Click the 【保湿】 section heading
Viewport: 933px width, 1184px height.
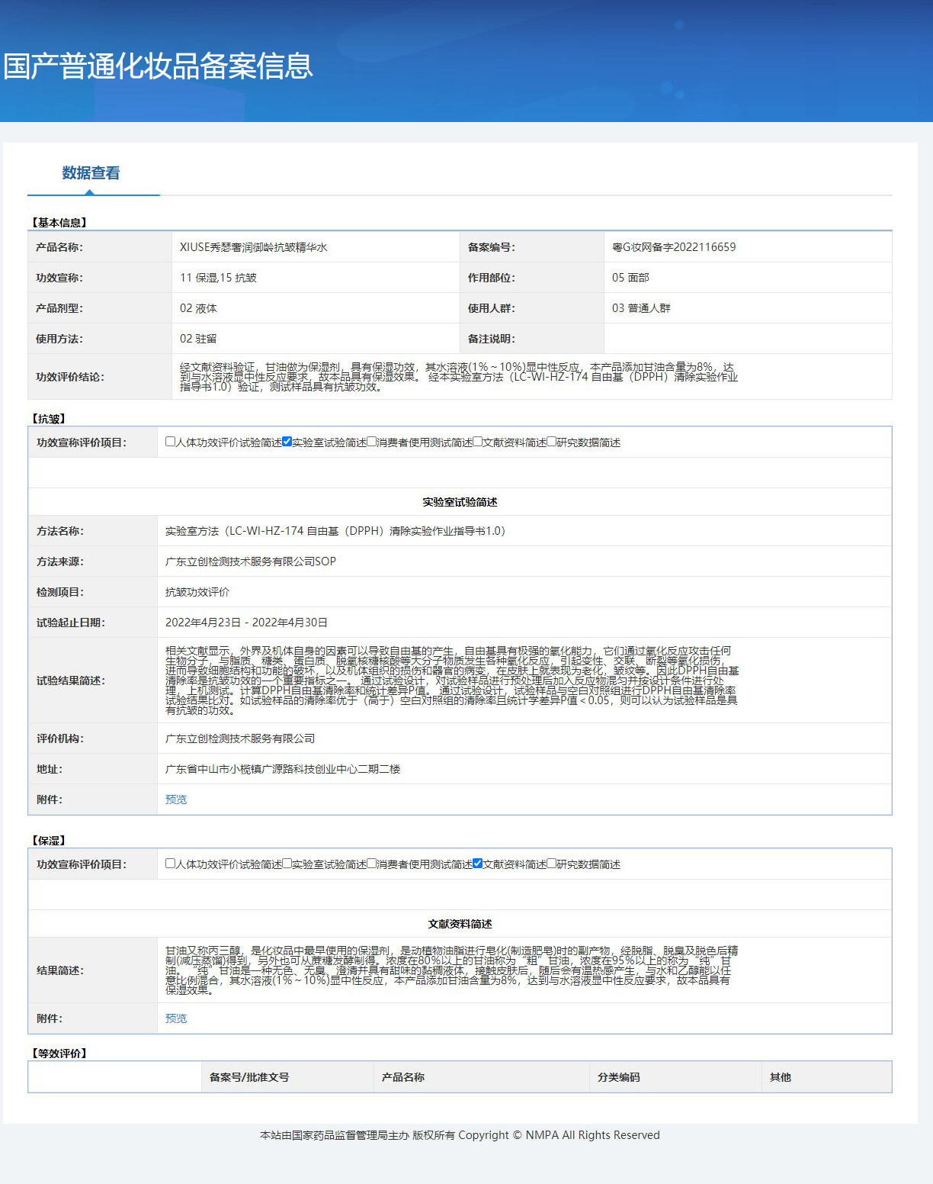[x=49, y=841]
